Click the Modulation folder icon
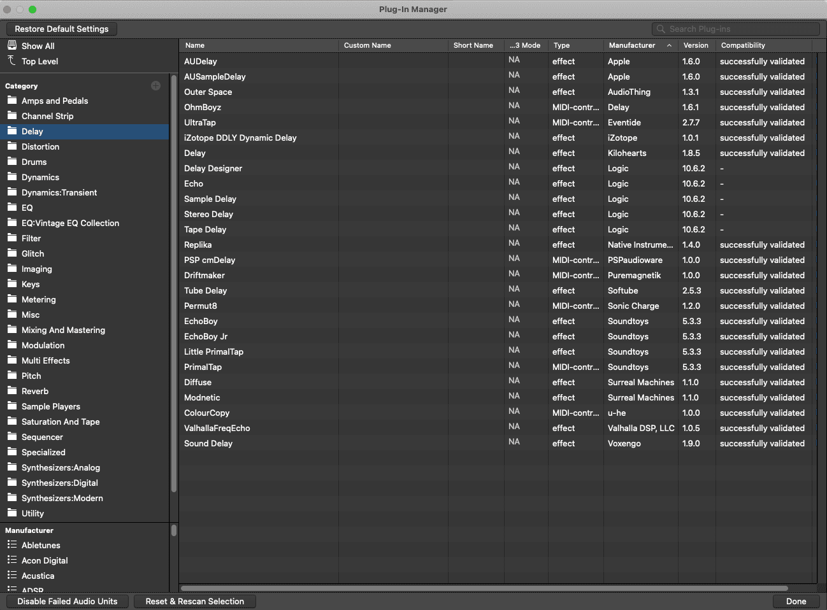 coord(12,344)
